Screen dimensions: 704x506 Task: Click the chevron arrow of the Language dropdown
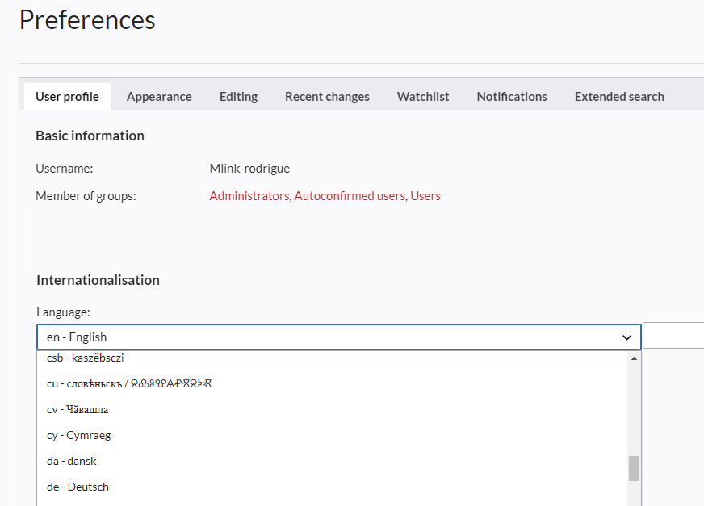pos(626,337)
